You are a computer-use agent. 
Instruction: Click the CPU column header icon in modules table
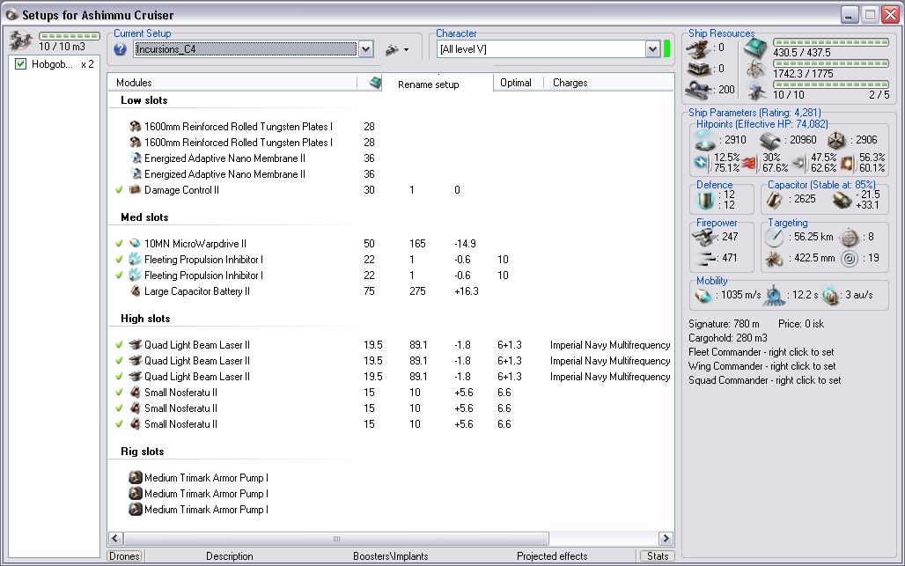point(375,83)
